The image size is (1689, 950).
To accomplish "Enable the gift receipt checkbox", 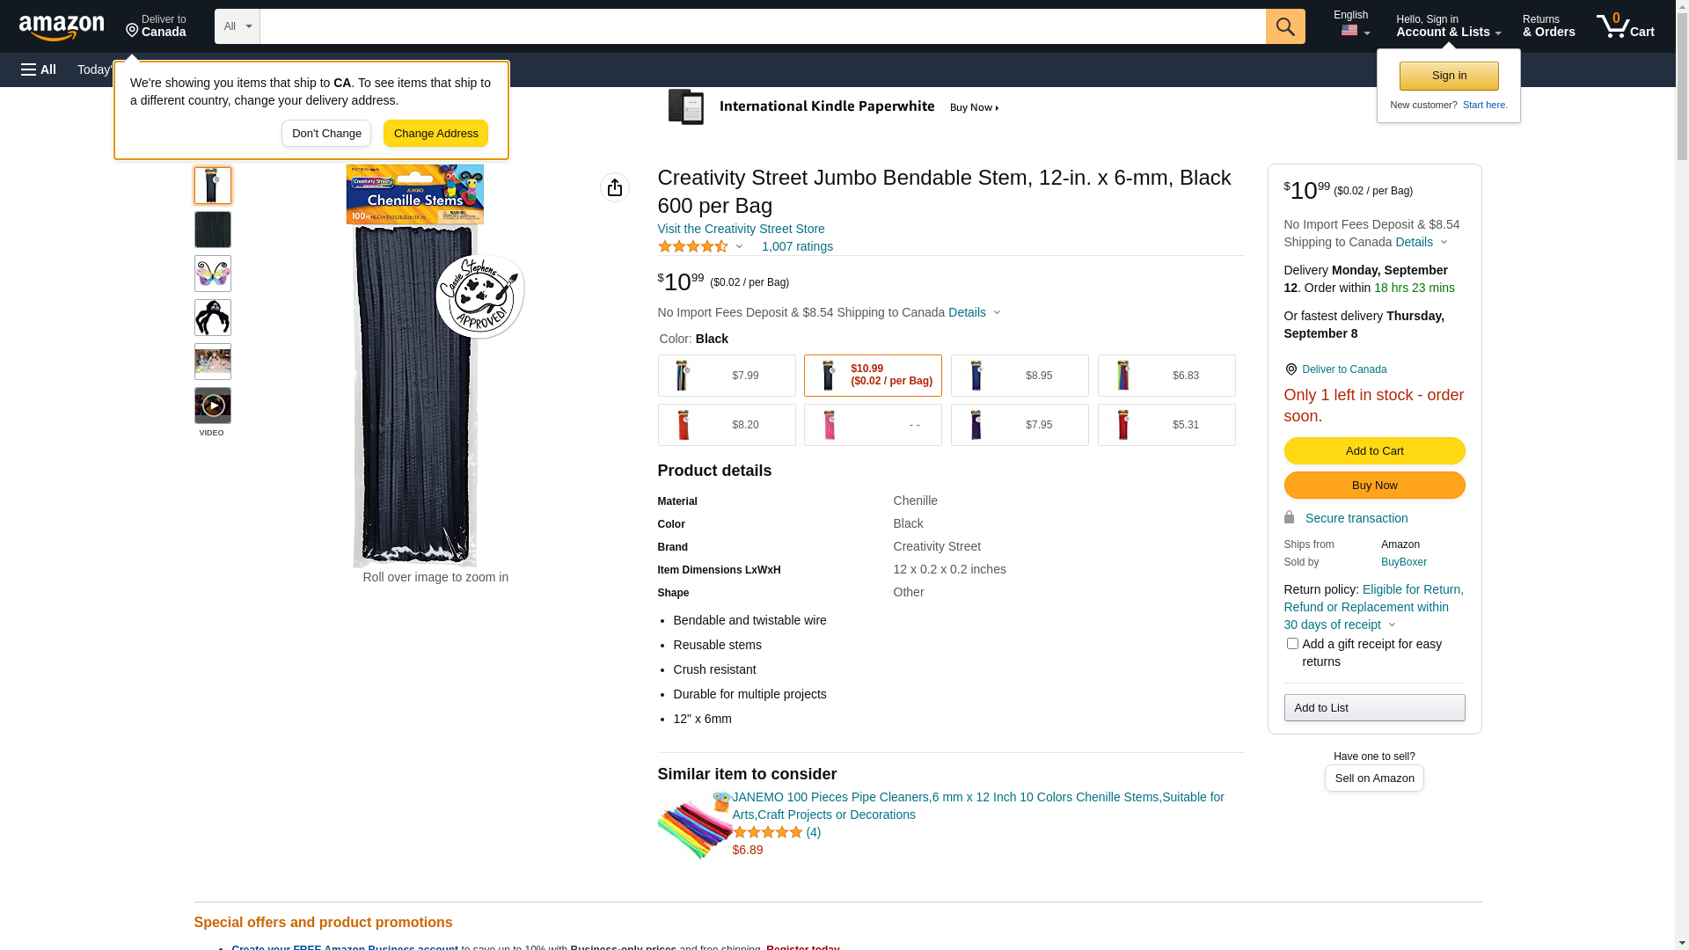I will [1292, 644].
